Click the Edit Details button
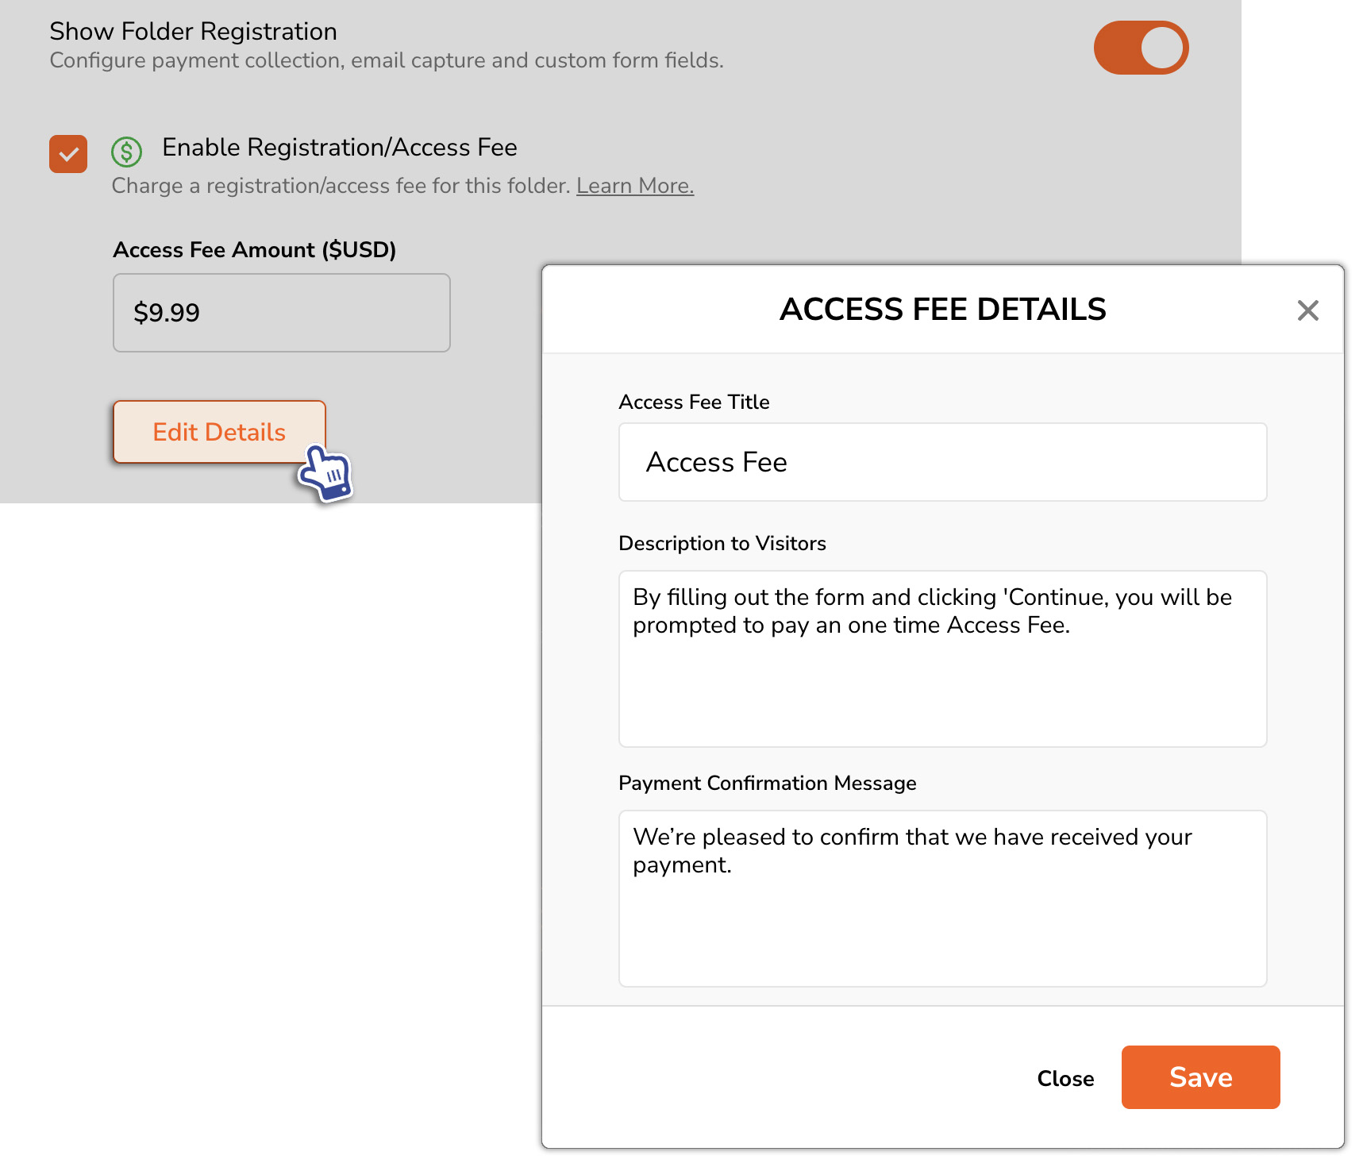This screenshot has width=1363, height=1167. pyautogui.click(x=220, y=432)
